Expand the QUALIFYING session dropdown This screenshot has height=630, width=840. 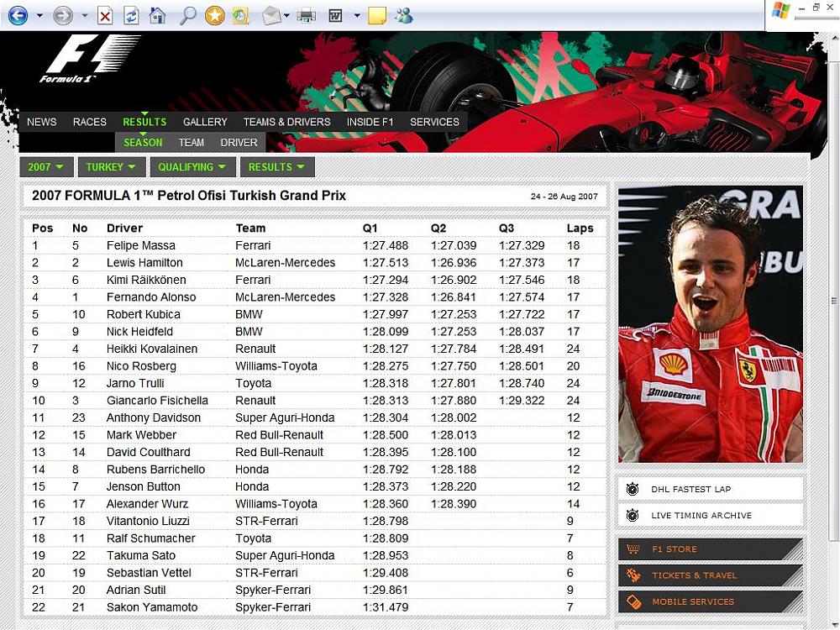192,167
